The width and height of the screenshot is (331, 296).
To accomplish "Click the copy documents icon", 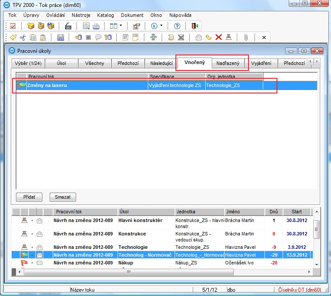I will click(x=33, y=38).
